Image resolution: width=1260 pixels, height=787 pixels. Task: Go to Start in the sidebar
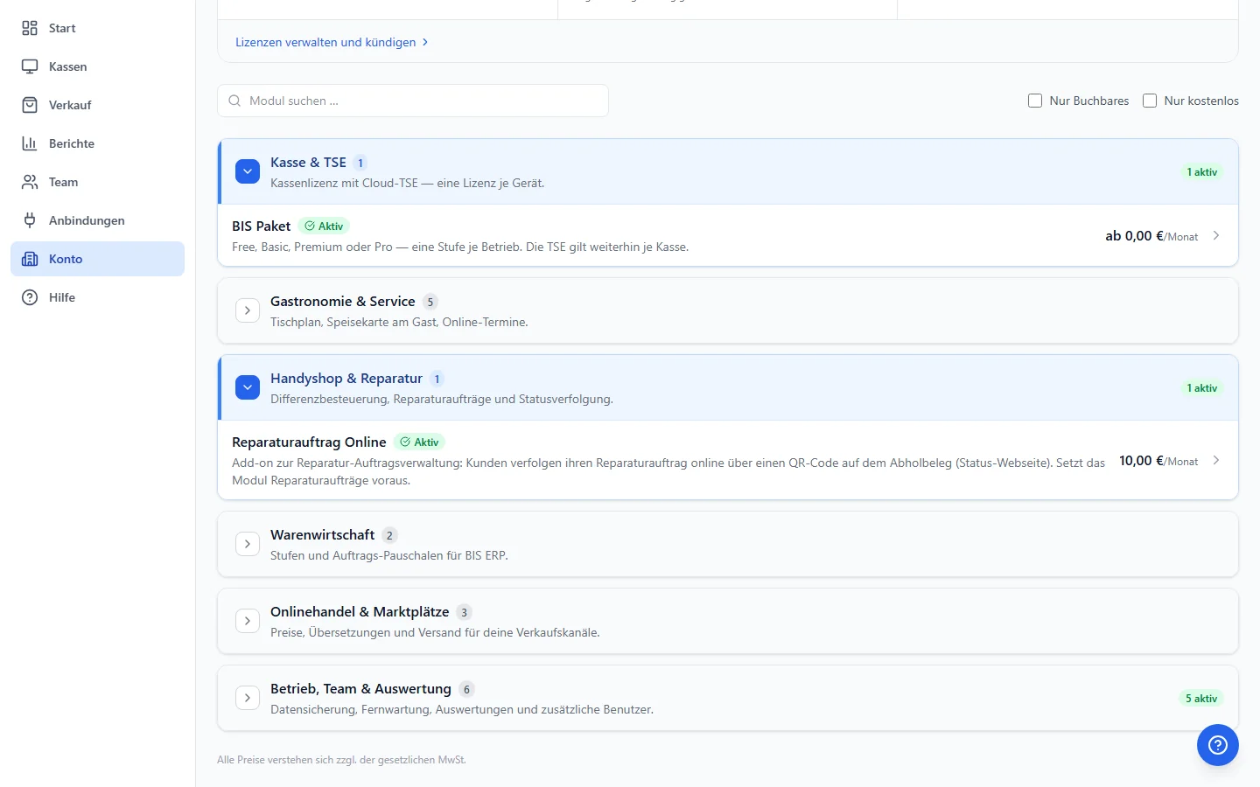(x=97, y=28)
